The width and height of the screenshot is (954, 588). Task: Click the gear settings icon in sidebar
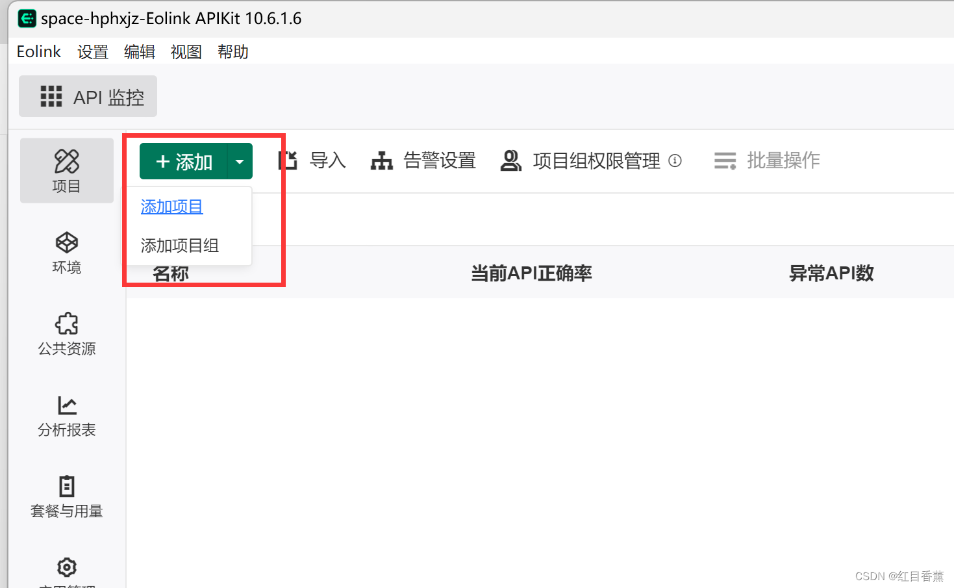(x=66, y=567)
